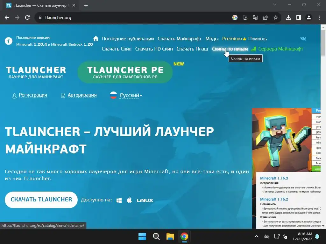Toggle the Chrome side panel icon
This screenshot has height=244, width=326.
(299, 18)
